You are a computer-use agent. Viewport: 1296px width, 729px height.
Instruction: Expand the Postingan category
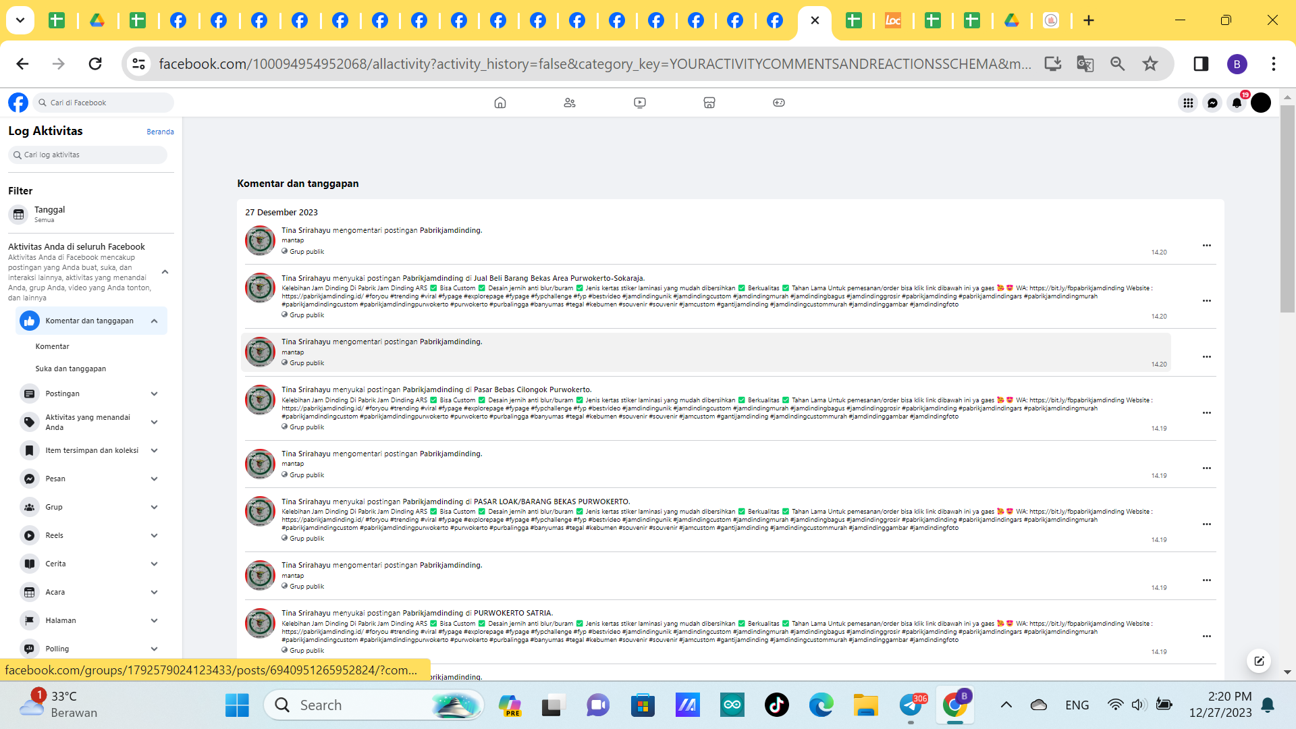click(154, 394)
